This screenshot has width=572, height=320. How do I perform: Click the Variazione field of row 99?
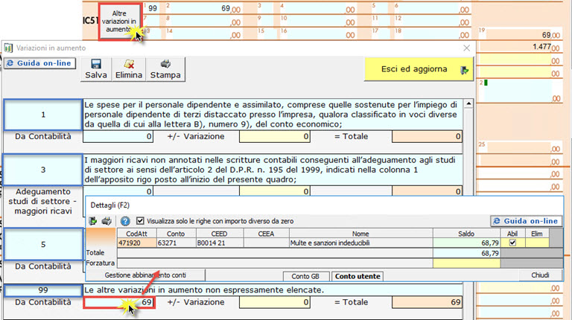click(x=275, y=302)
